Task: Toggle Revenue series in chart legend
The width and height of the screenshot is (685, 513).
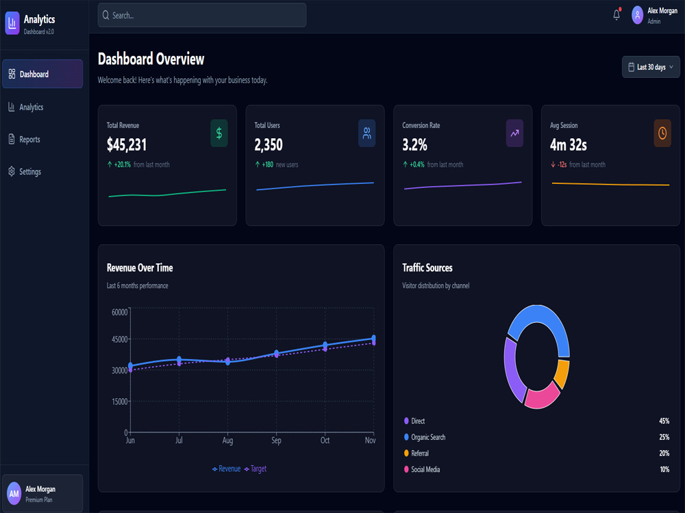Action: 226,469
